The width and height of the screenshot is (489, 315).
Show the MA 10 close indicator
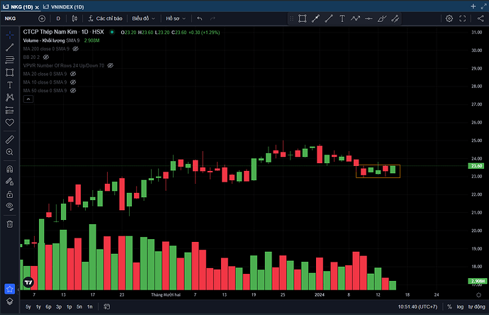coord(73,82)
